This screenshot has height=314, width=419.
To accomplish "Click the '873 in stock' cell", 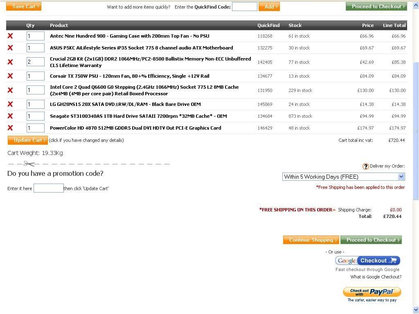I will (300, 116).
